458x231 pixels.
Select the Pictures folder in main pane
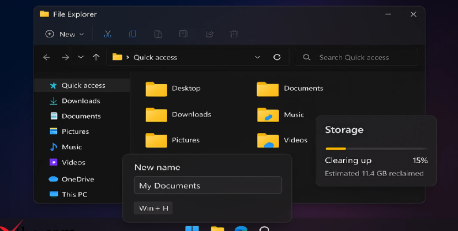[172, 140]
